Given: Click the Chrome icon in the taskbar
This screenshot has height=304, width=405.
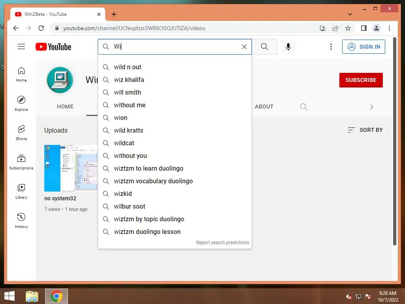Looking at the screenshot, I should click(57, 296).
